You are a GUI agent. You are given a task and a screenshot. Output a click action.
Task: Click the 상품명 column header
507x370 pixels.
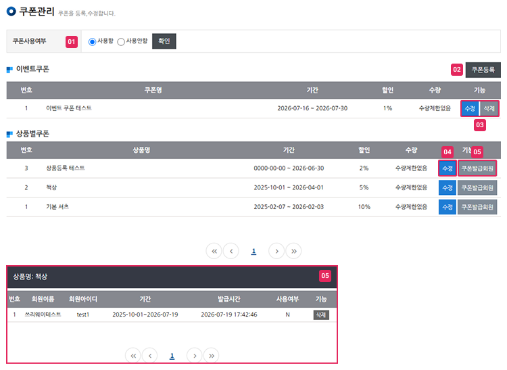pyautogui.click(x=141, y=150)
